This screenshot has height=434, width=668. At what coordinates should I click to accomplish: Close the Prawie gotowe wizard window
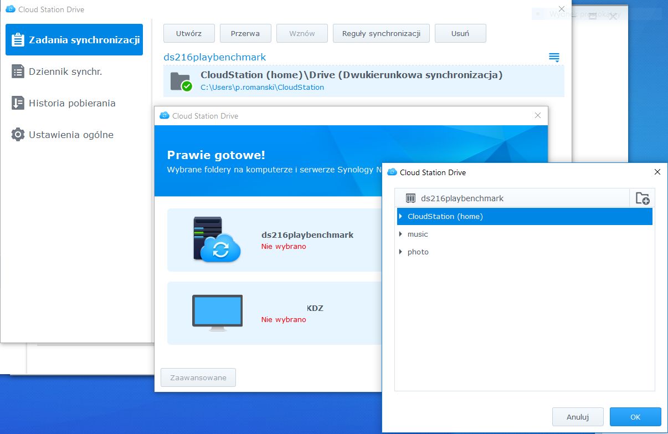tap(537, 115)
